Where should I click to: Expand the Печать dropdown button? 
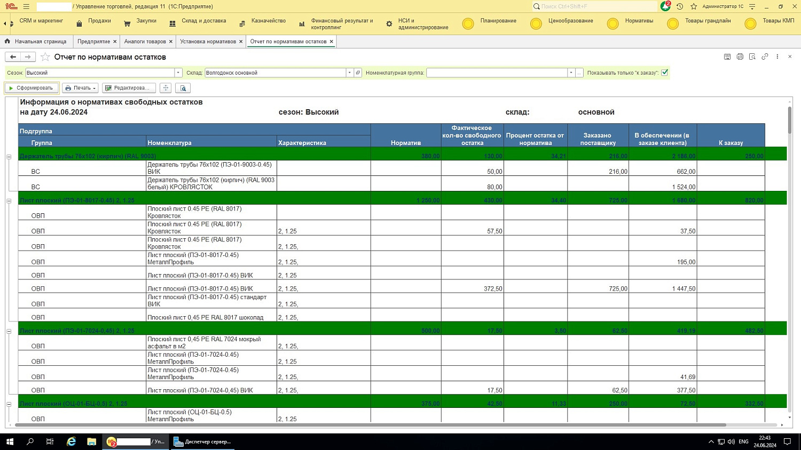pos(80,88)
